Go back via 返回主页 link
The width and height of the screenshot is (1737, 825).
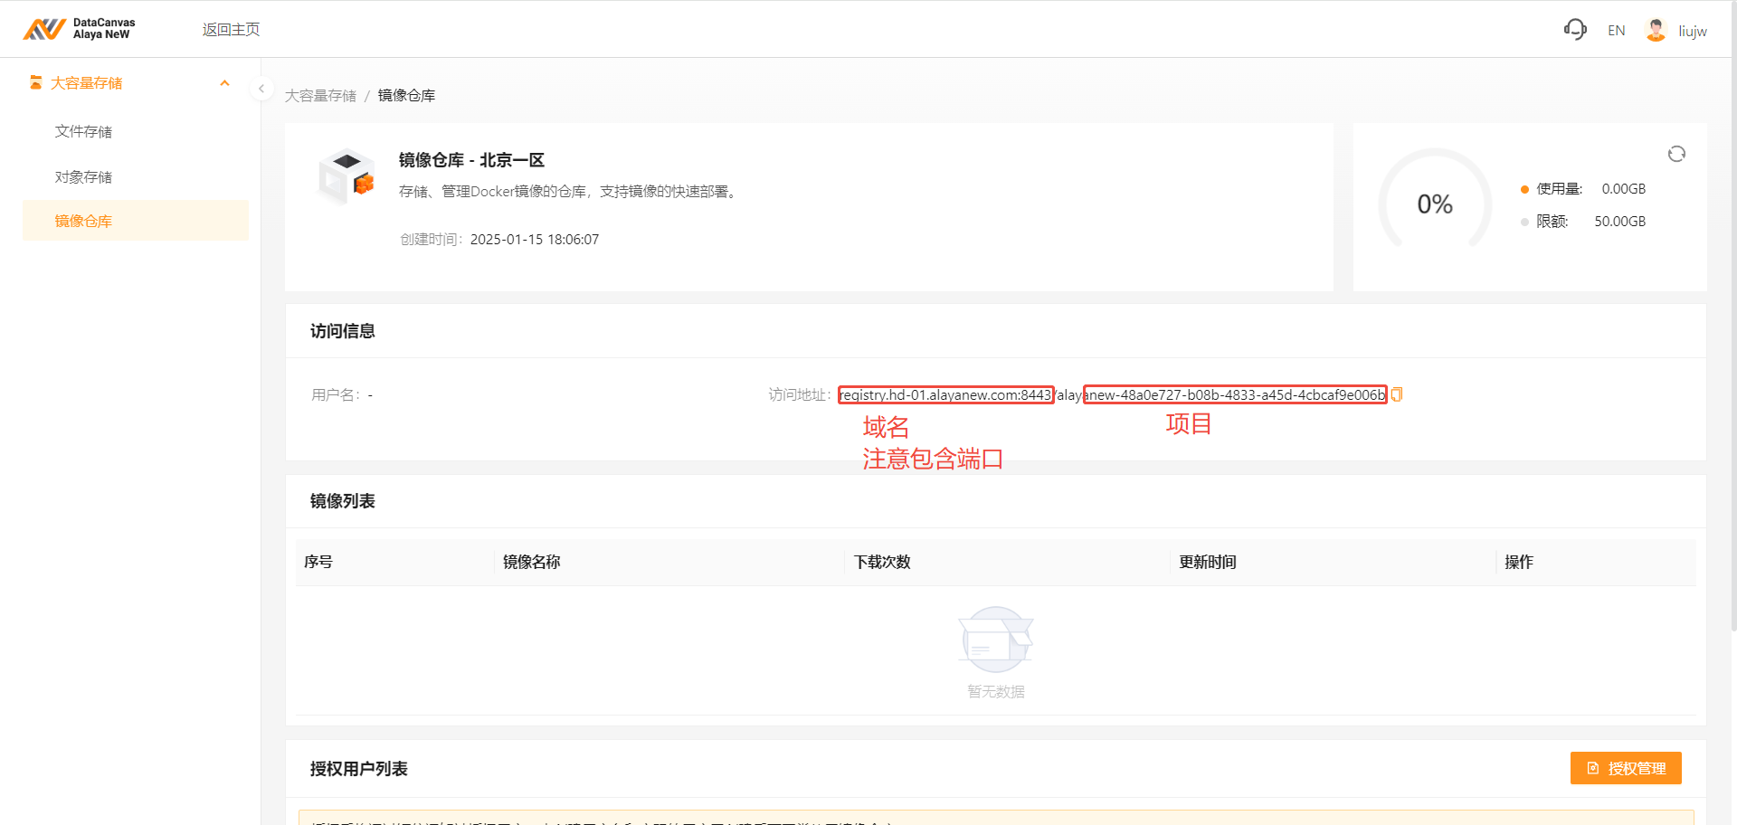[x=231, y=30]
